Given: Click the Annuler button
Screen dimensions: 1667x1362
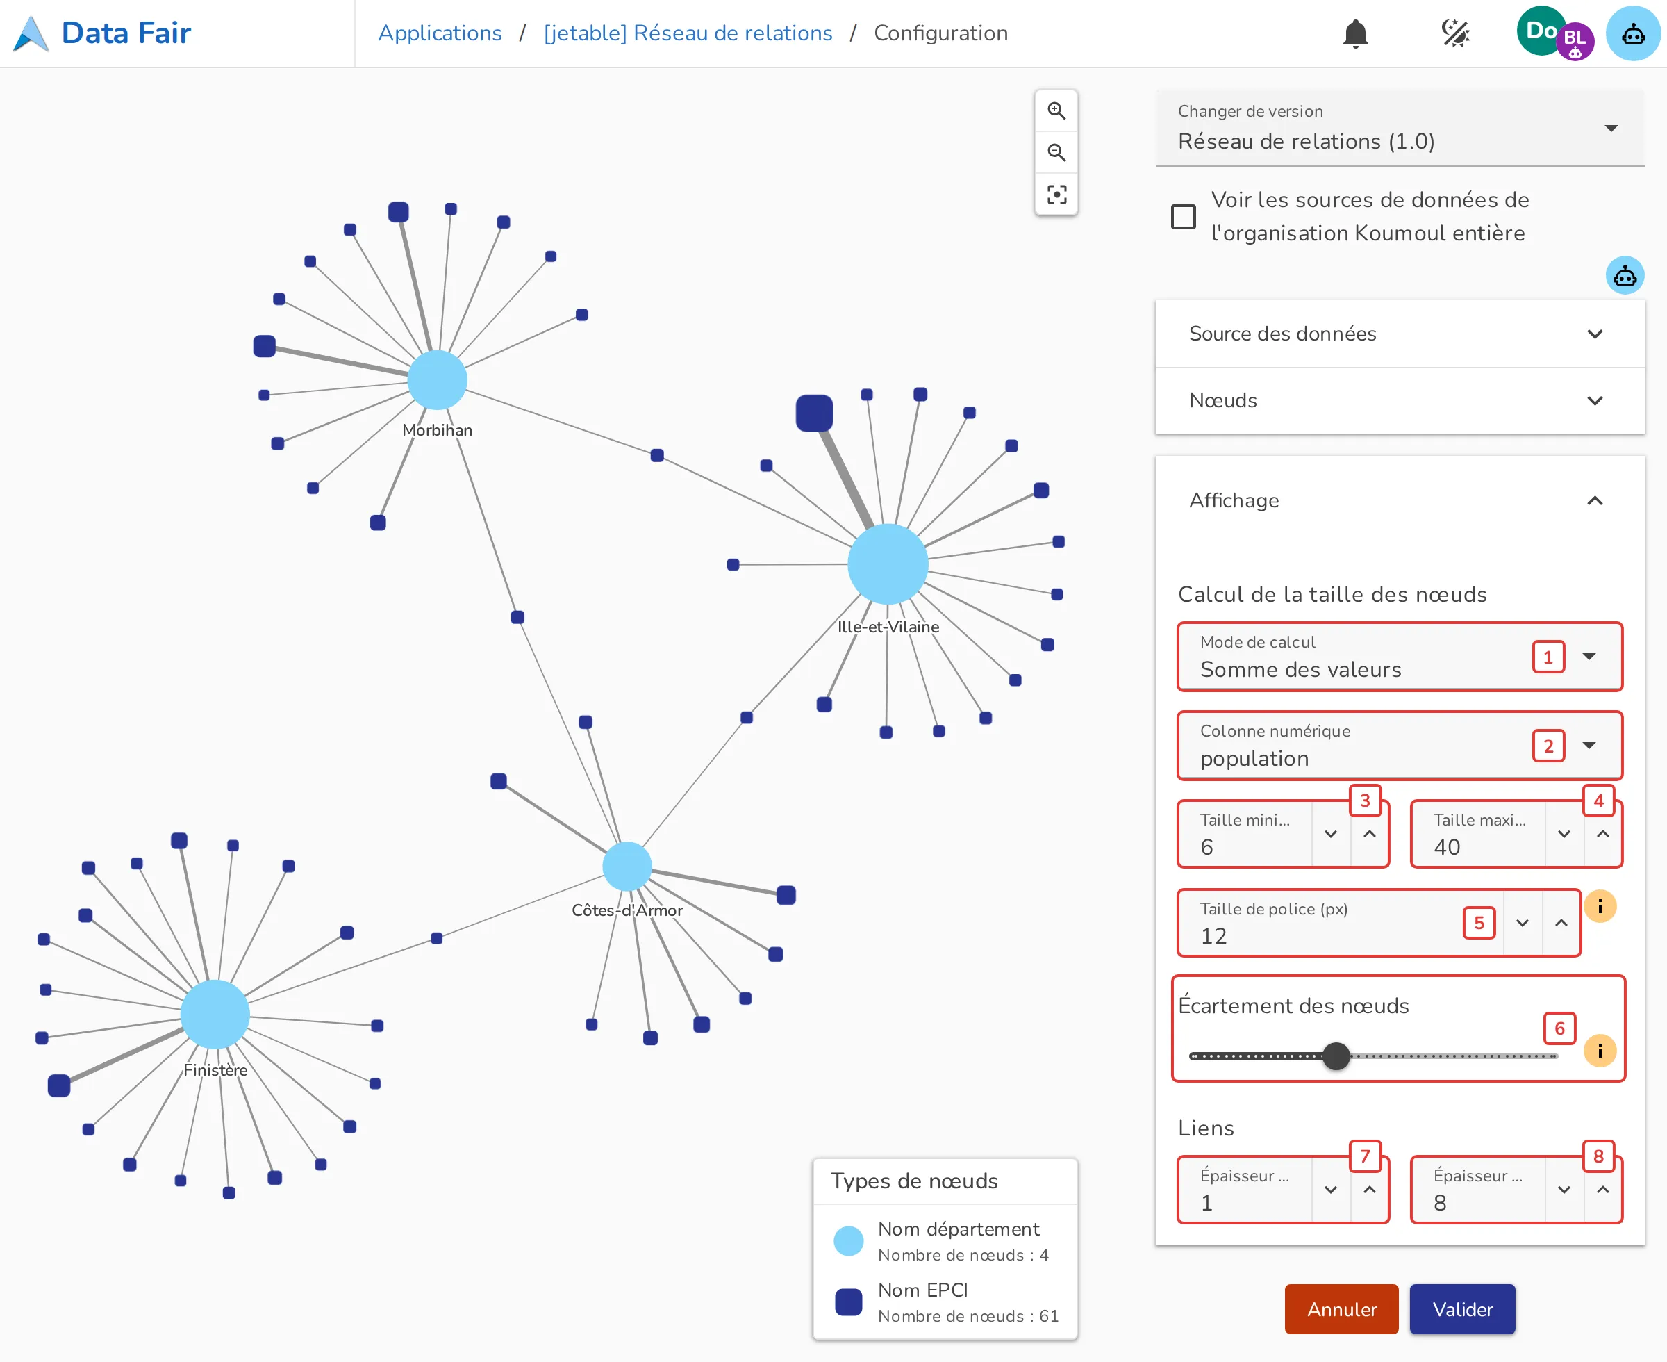Looking at the screenshot, I should tap(1342, 1309).
